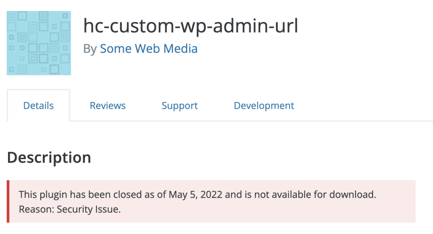Switch to the Reviews tab
This screenshot has width=433, height=234.
coord(107,105)
